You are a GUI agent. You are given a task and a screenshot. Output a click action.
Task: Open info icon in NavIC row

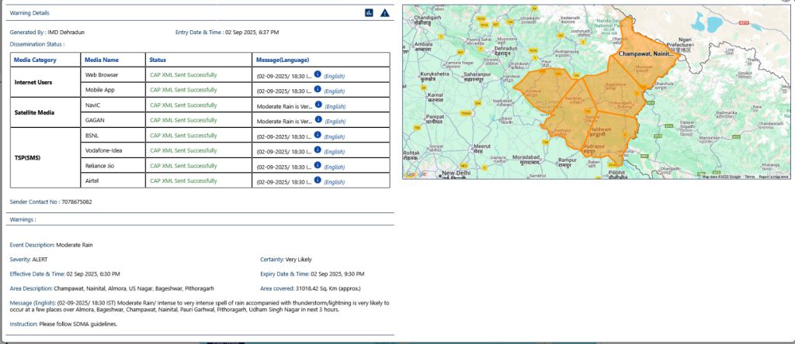[318, 105]
